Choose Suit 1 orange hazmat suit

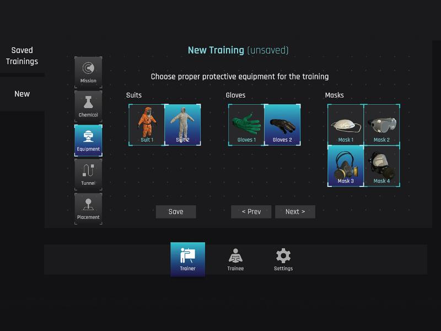pyautogui.click(x=147, y=125)
